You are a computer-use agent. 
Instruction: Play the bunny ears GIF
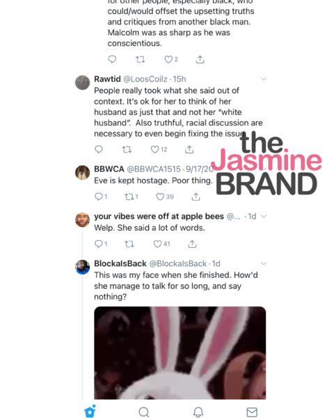tap(180, 353)
